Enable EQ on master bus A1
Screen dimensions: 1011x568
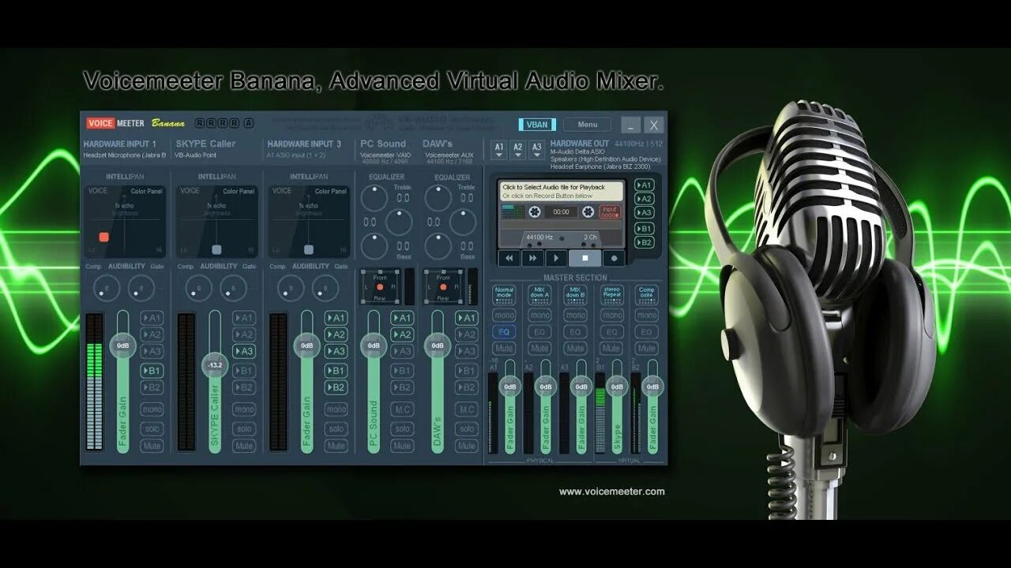coord(504,332)
